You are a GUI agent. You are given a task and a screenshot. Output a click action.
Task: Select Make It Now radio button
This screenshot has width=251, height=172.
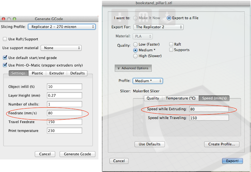[136, 18]
